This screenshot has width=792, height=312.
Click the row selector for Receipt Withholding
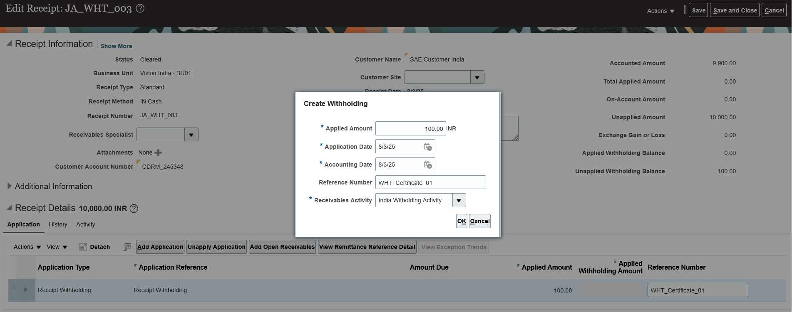12,290
